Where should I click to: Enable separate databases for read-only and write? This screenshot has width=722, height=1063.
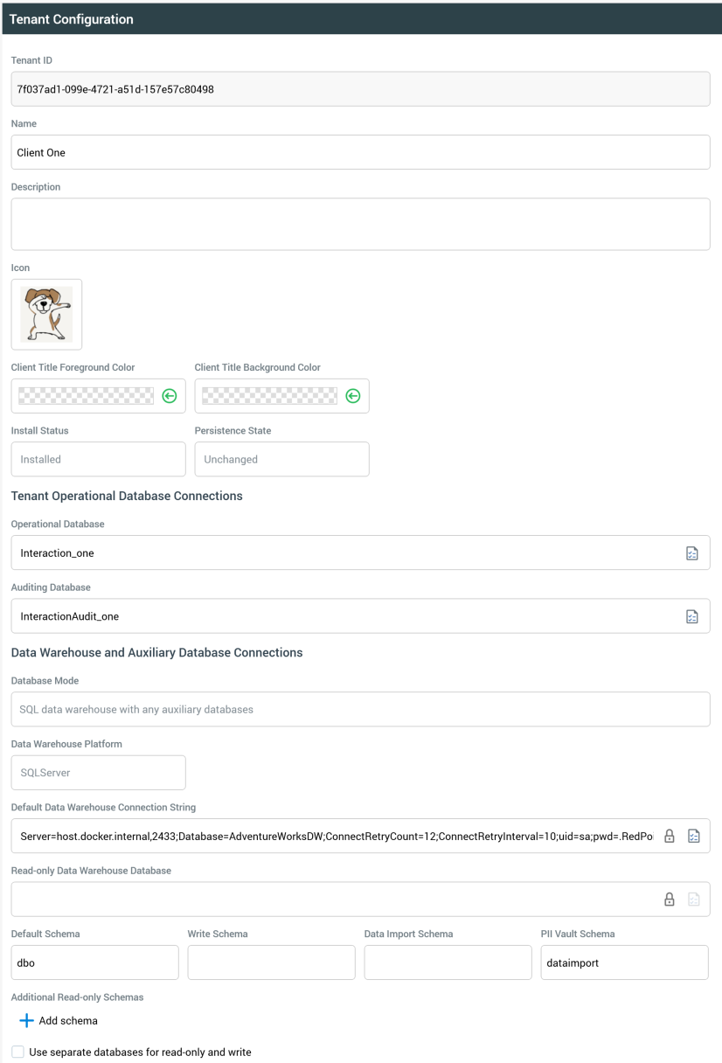(18, 1052)
